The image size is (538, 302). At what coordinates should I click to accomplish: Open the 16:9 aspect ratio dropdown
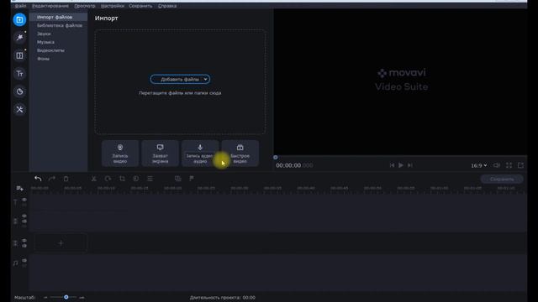click(478, 165)
